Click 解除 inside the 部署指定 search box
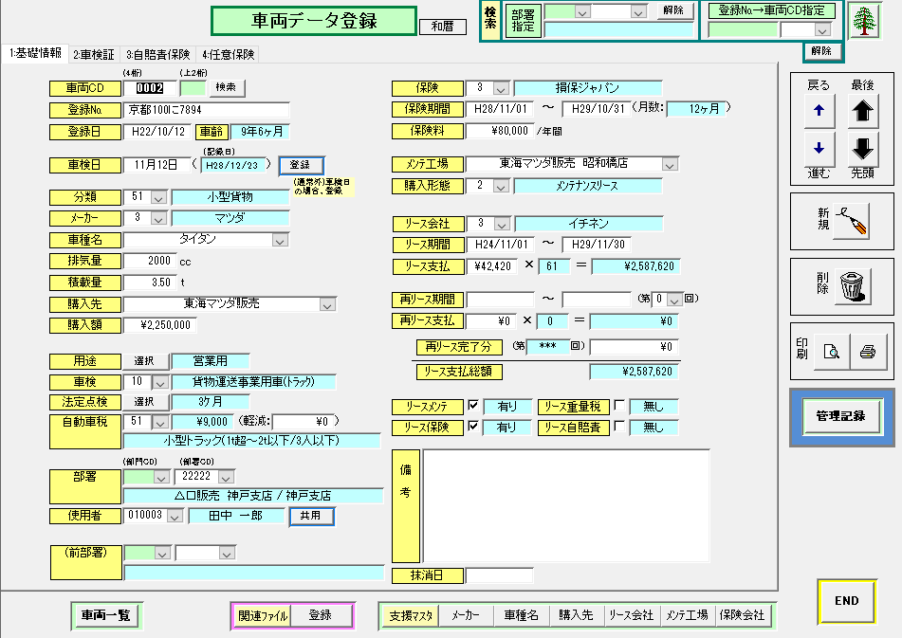This screenshot has height=638, width=902. [x=673, y=11]
